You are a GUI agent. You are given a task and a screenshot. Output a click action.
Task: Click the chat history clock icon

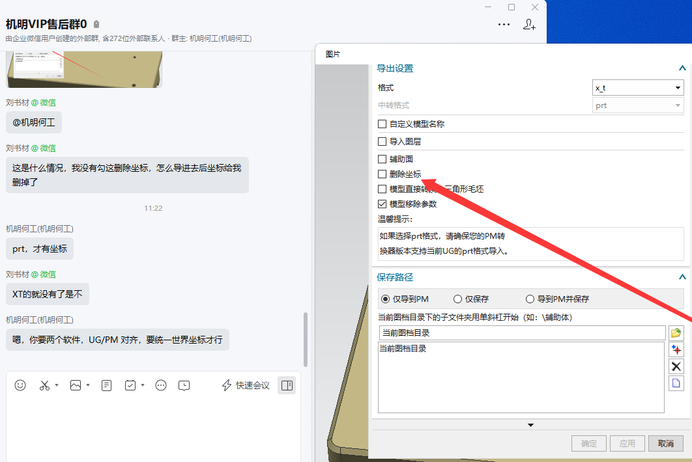(x=184, y=385)
